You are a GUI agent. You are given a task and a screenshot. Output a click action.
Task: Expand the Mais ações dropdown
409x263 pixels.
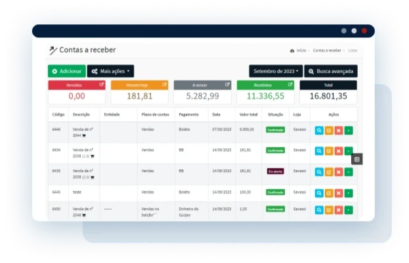110,71
